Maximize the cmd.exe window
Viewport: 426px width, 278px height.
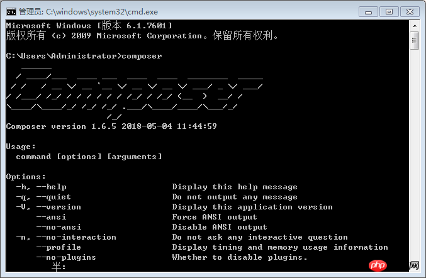(x=389, y=12)
